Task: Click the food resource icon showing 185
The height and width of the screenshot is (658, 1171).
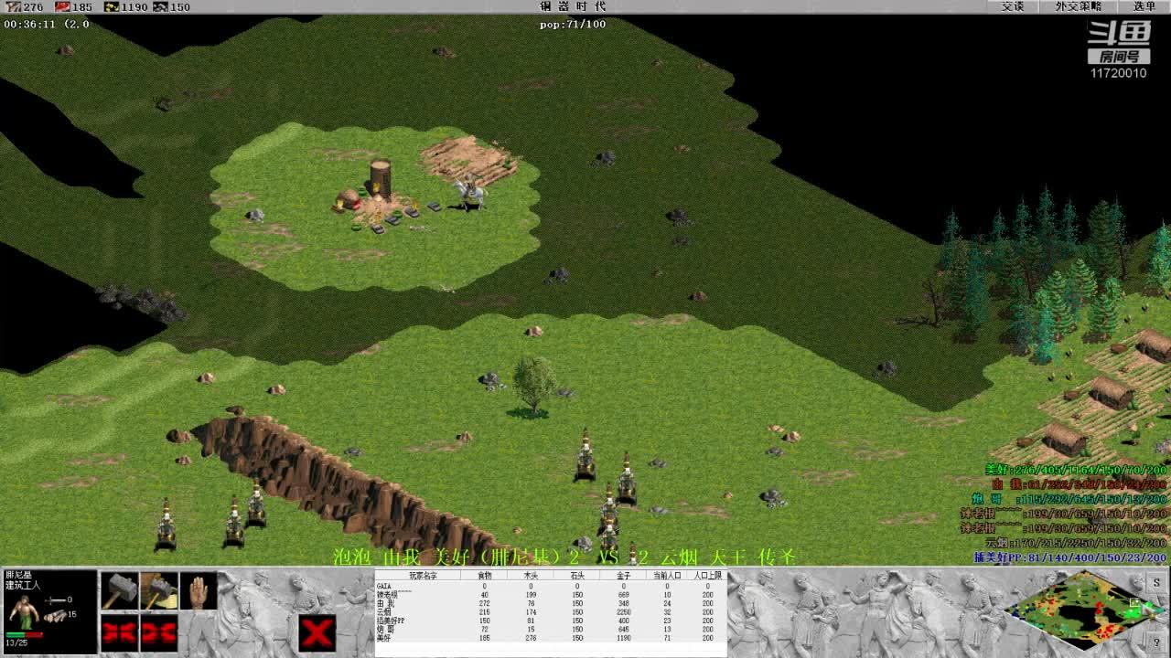Action: [x=62, y=6]
